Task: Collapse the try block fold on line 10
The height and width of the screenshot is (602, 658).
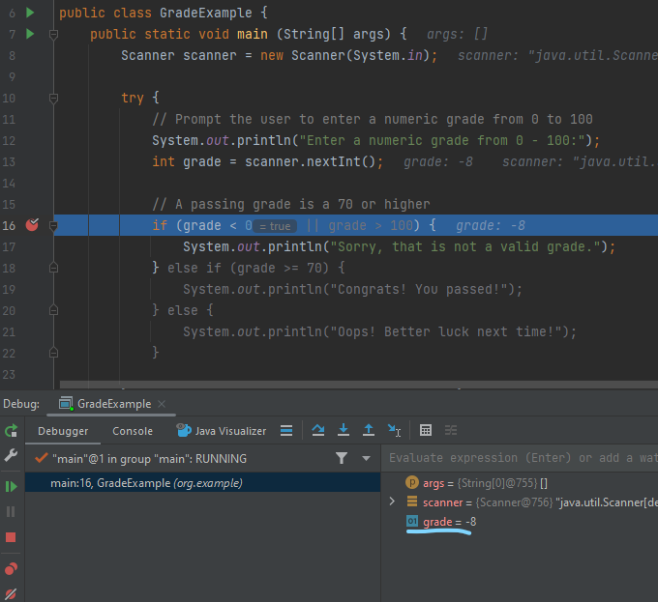Action: coord(53,98)
